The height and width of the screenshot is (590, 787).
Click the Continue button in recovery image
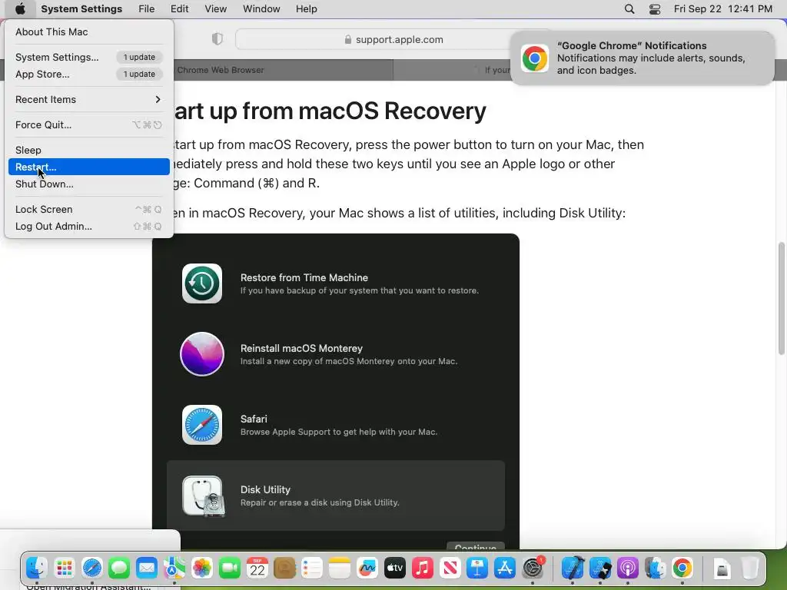point(475,546)
